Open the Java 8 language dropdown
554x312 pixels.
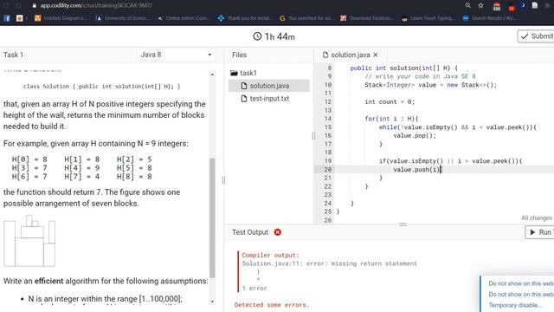pyautogui.click(x=176, y=55)
